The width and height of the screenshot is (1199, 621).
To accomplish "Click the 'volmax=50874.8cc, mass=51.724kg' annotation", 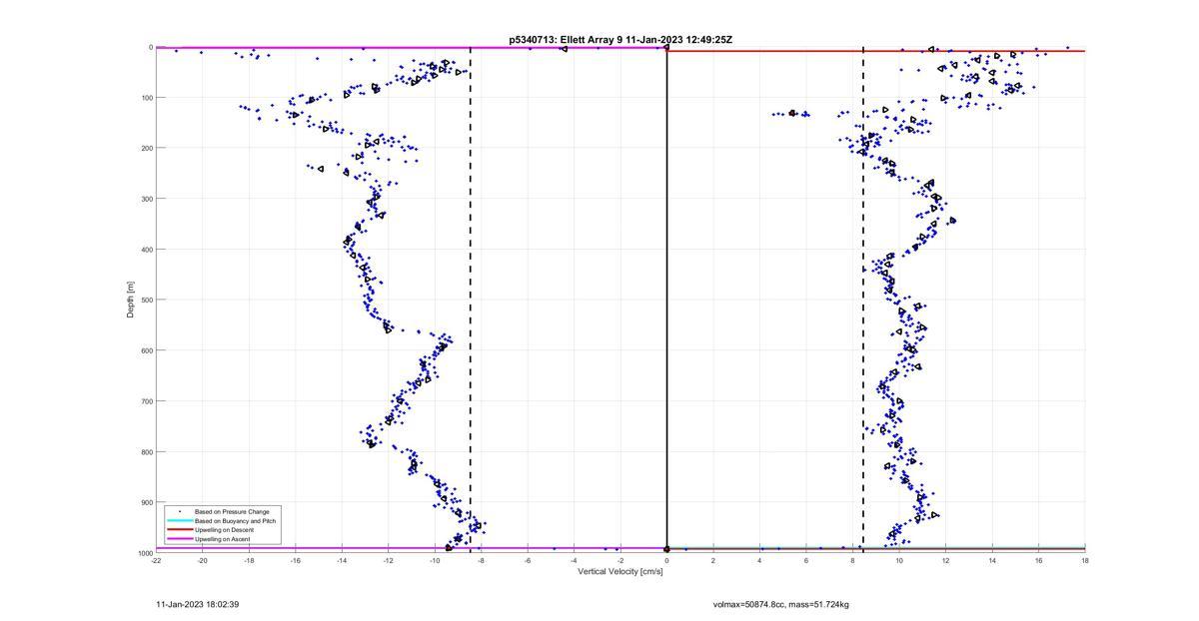I will pos(781,604).
